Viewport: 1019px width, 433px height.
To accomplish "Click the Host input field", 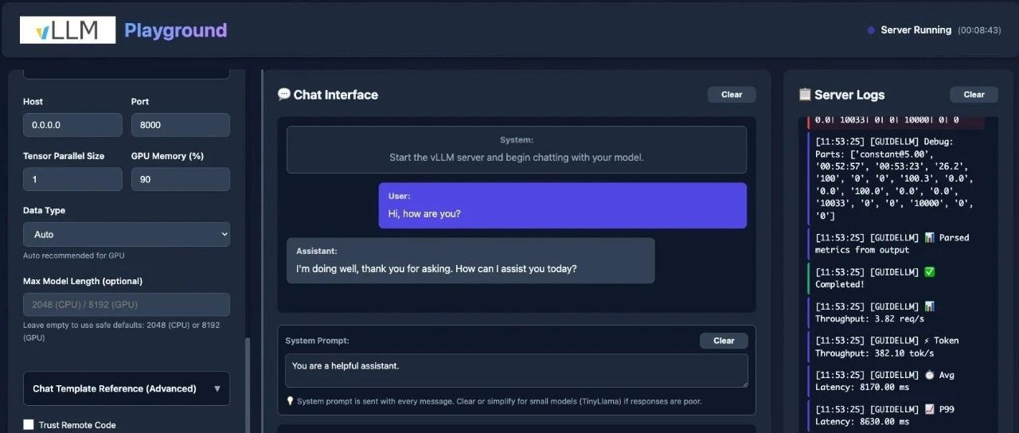I will click(72, 125).
